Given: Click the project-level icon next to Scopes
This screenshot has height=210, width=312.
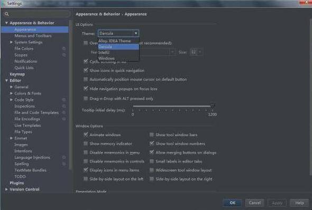Looking at the screenshot, I should tap(64, 55).
